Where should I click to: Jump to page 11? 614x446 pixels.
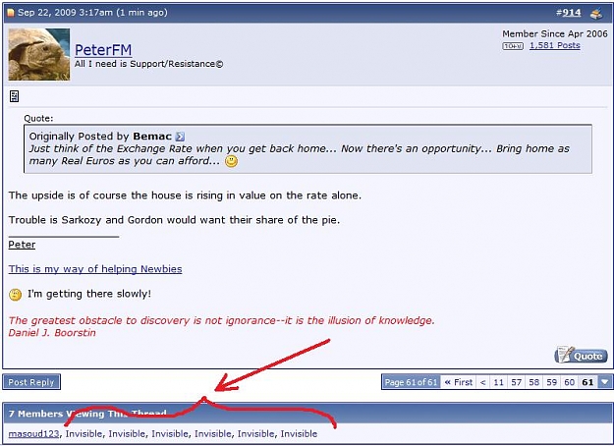pos(498,382)
